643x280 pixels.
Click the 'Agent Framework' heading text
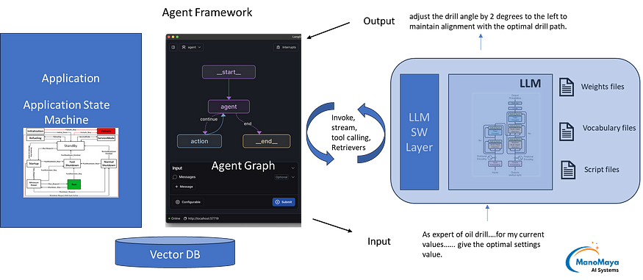tap(207, 12)
